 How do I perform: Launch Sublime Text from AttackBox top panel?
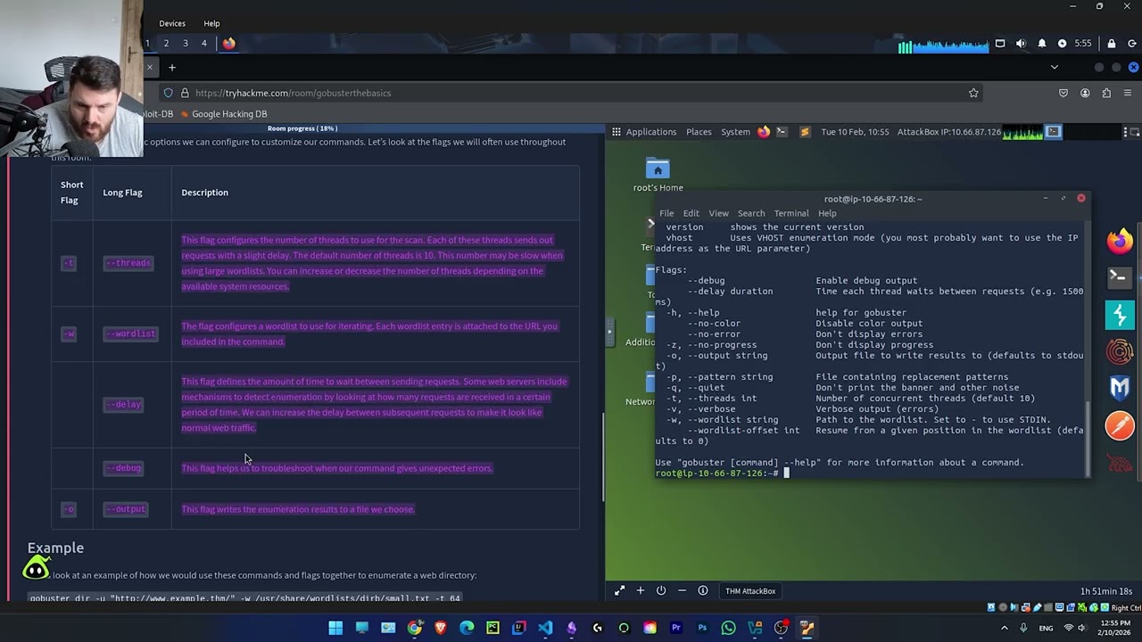[x=805, y=132]
